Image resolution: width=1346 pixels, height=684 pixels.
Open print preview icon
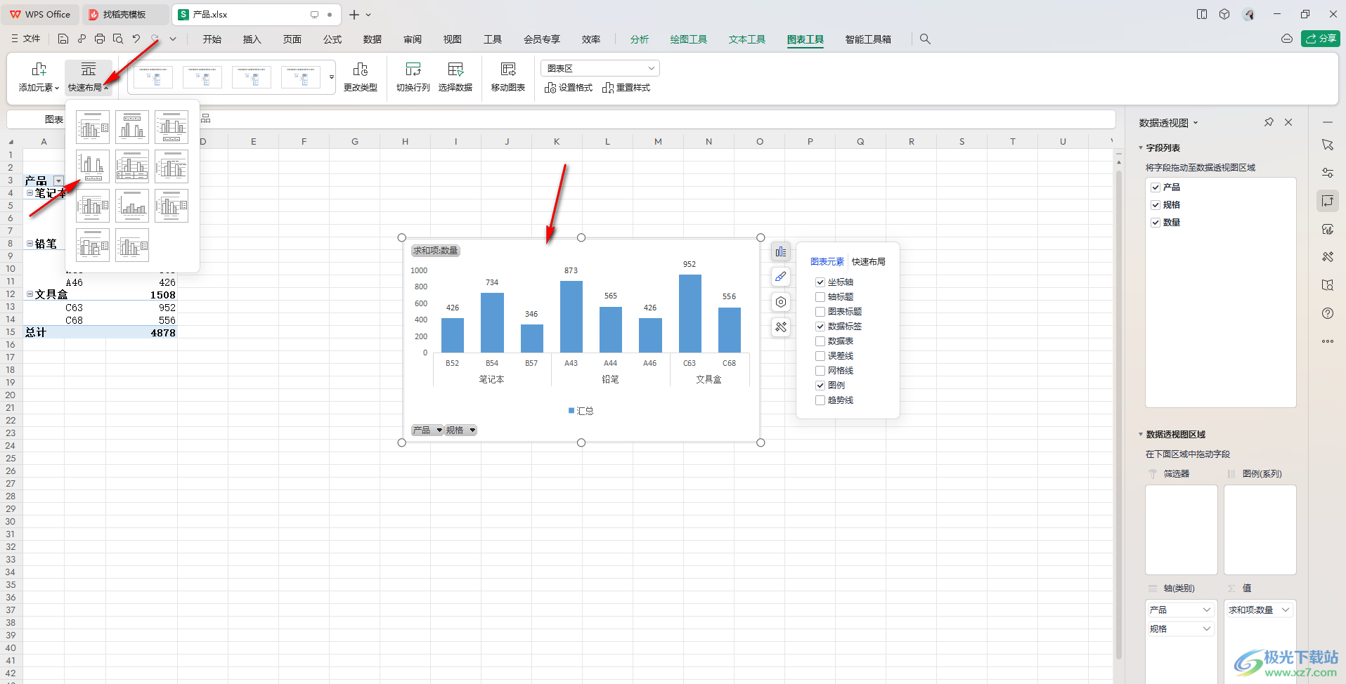(118, 39)
